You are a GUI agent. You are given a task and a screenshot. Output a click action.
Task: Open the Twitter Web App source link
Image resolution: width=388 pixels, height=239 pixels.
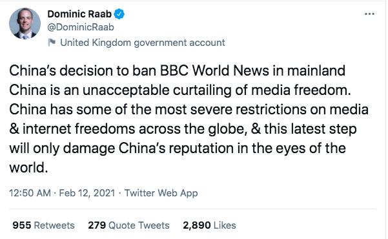click(x=161, y=193)
